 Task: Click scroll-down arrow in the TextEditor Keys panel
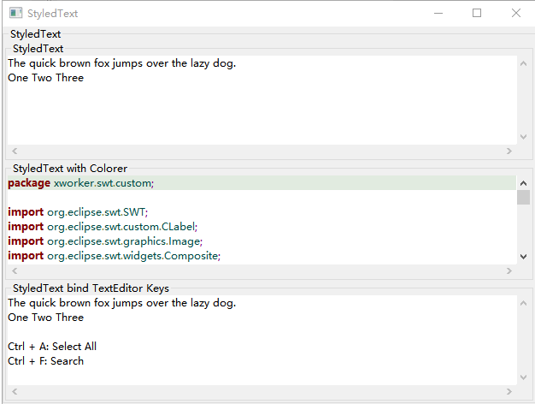pyautogui.click(x=523, y=377)
